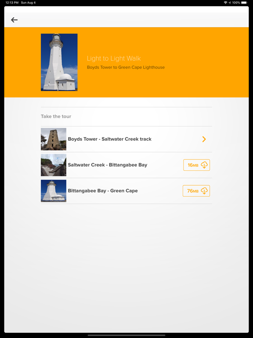This screenshot has height=338, width=253.
Task: Select the Green Cape lighthouse row thumbnail
Action: click(x=54, y=191)
